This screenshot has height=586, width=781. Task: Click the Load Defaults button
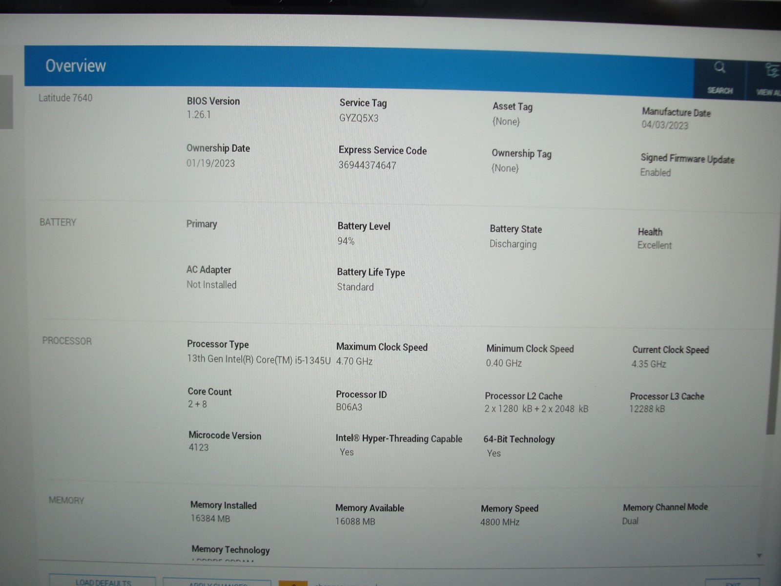tap(103, 582)
